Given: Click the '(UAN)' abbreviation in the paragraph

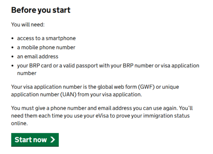Looking at the screenshot, I should click(x=69, y=95).
